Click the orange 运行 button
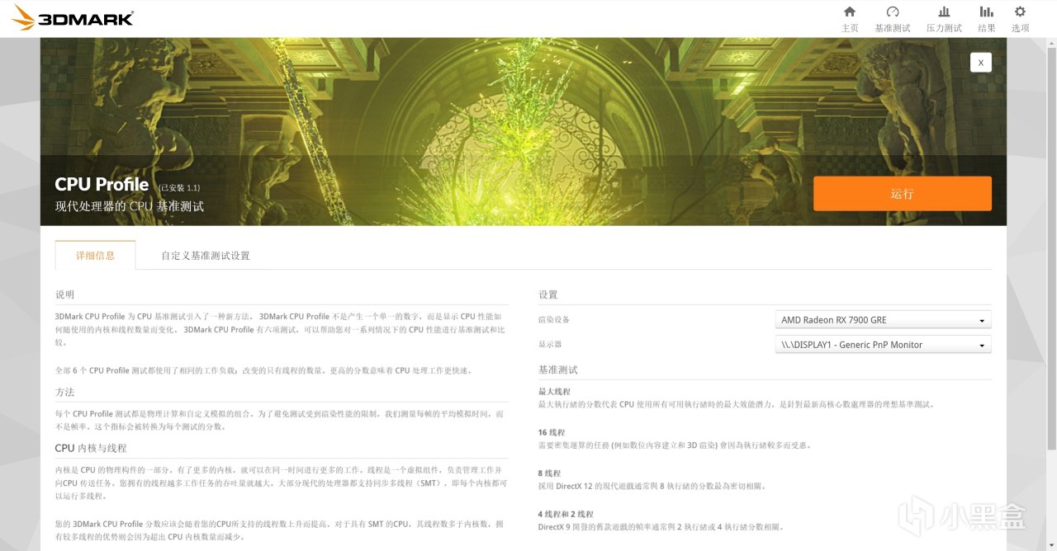The height and width of the screenshot is (551, 1057). pos(903,194)
